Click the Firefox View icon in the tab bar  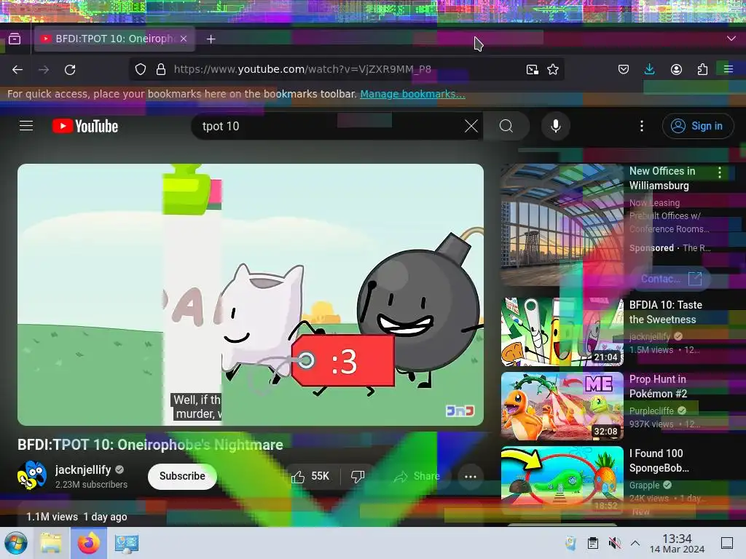15,39
